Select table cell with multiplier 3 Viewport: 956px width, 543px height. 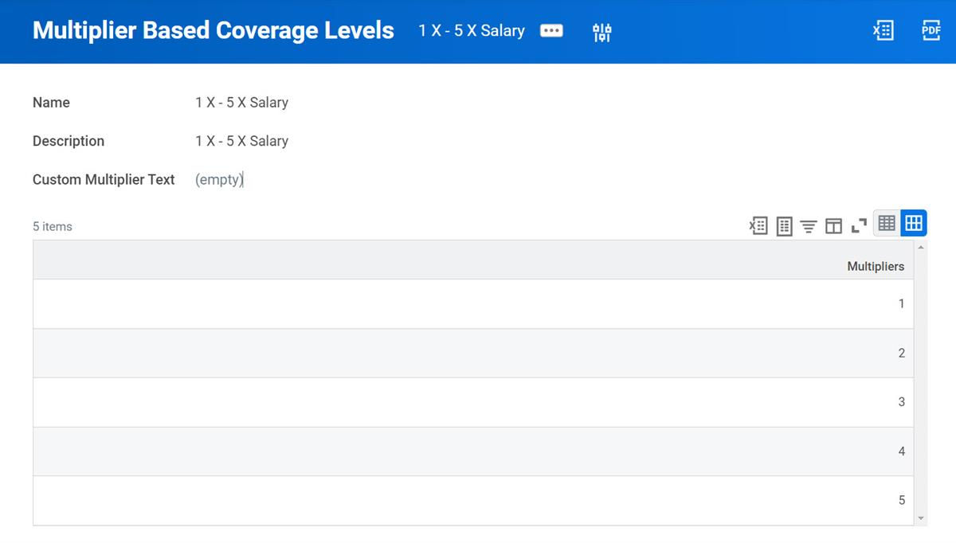point(473,402)
